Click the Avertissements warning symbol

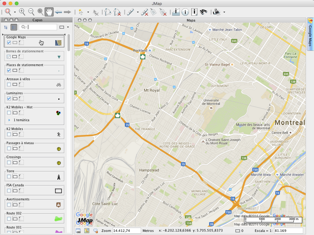[x=59, y=205]
